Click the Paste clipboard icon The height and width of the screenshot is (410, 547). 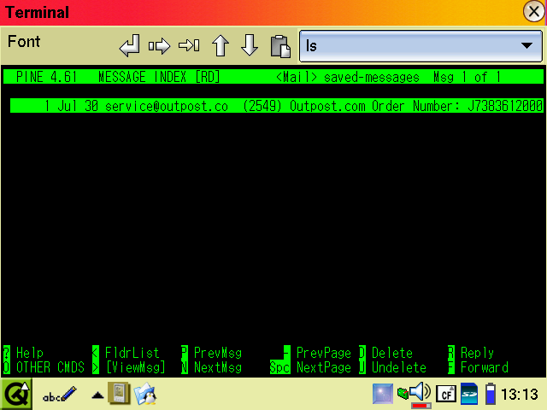[x=280, y=46]
